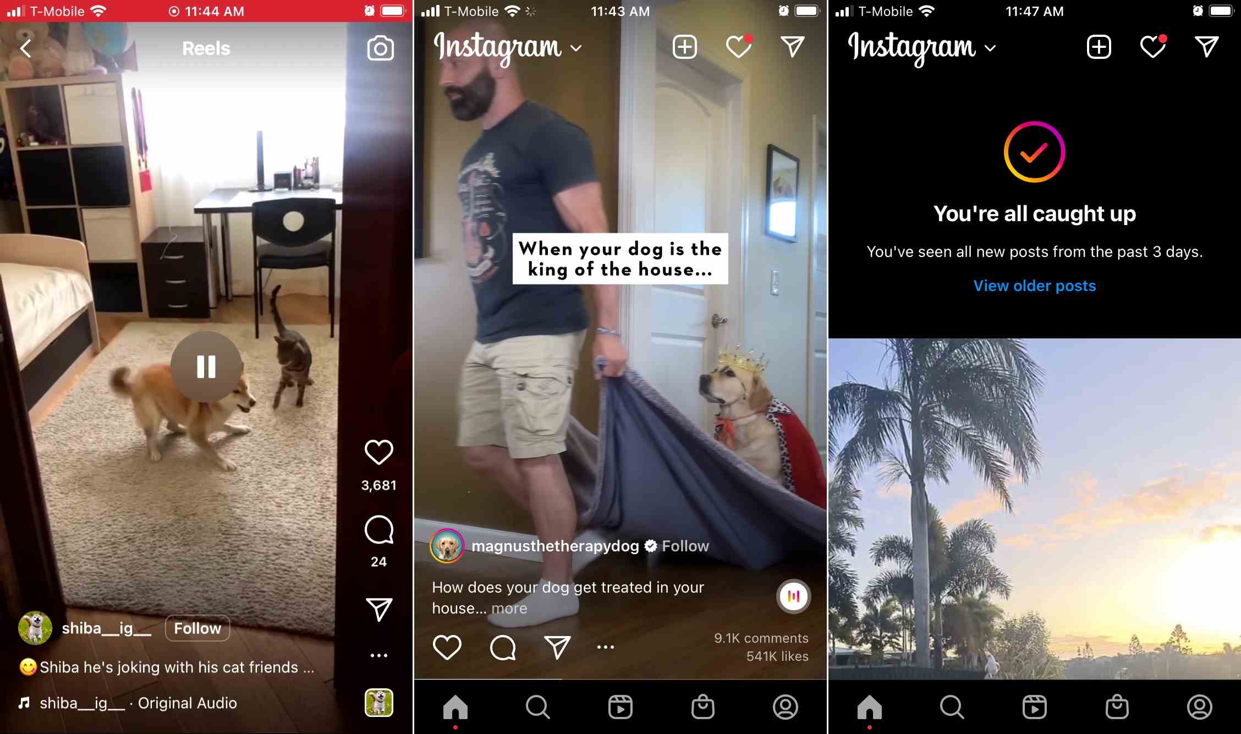This screenshot has width=1241, height=734.
Task: Tap the pause button on the Reels video
Action: 206,366
